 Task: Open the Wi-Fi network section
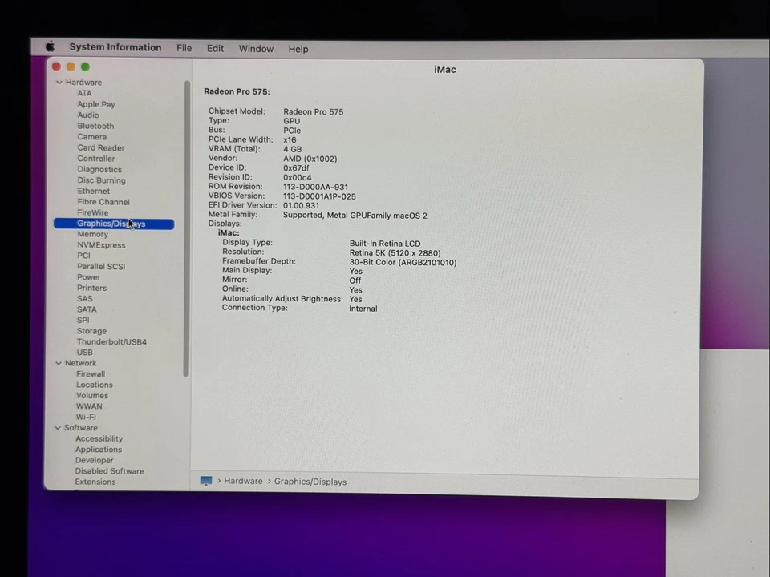point(86,417)
